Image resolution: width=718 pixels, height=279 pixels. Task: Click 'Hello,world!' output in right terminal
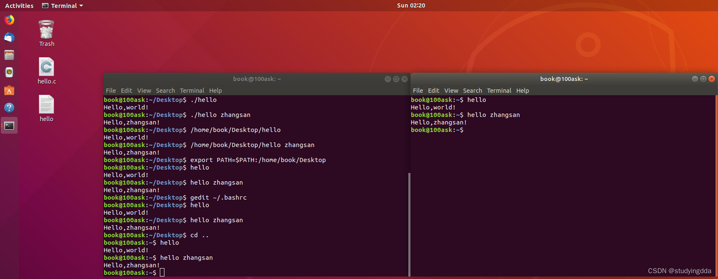[x=433, y=107]
